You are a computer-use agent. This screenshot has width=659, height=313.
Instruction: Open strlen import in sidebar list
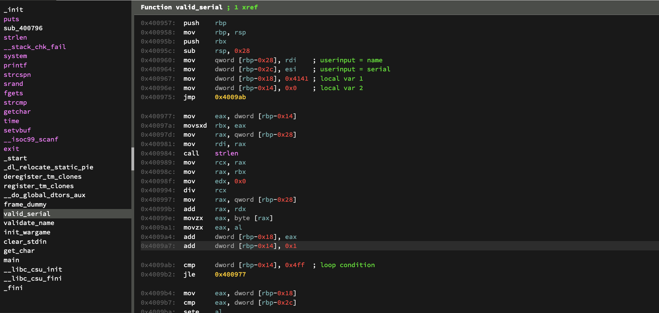point(15,38)
